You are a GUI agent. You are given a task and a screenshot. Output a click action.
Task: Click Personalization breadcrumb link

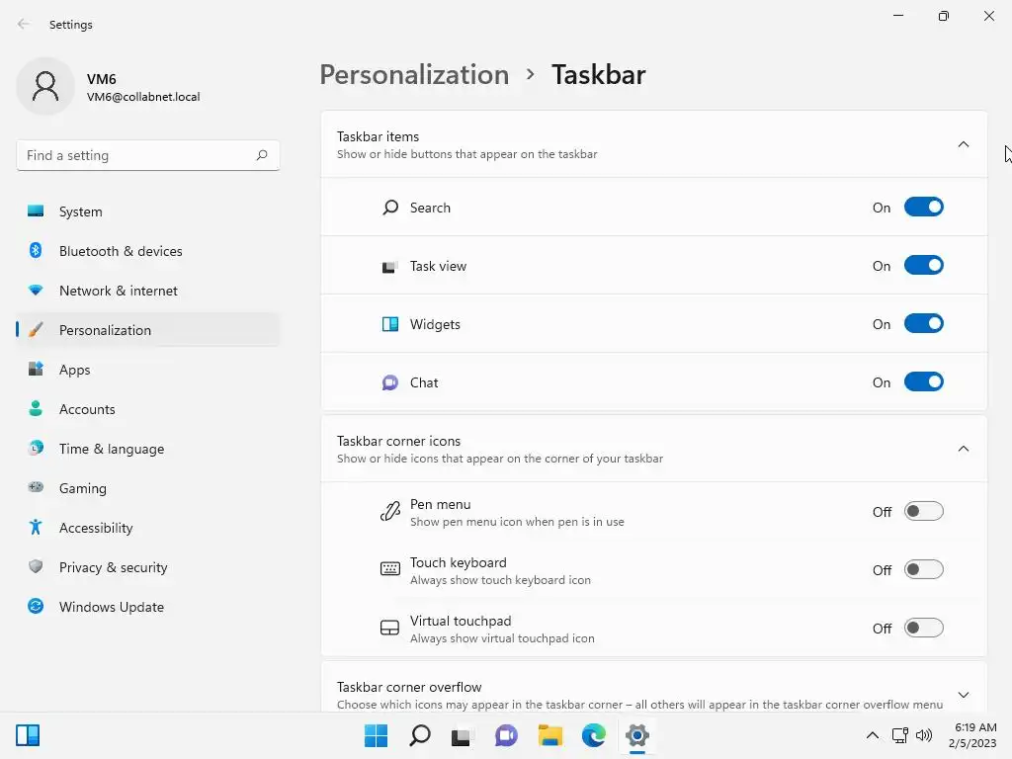pos(414,74)
